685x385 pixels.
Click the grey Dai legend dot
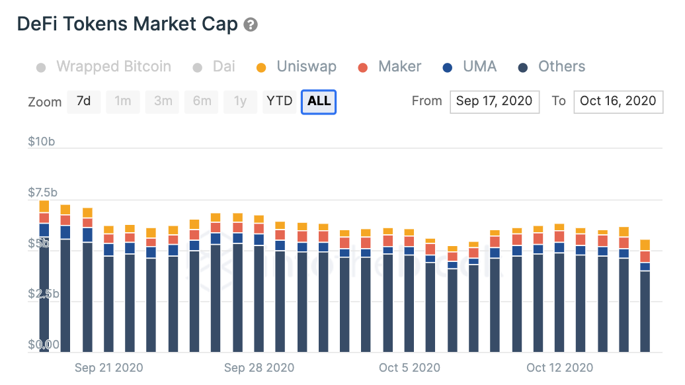coord(196,66)
